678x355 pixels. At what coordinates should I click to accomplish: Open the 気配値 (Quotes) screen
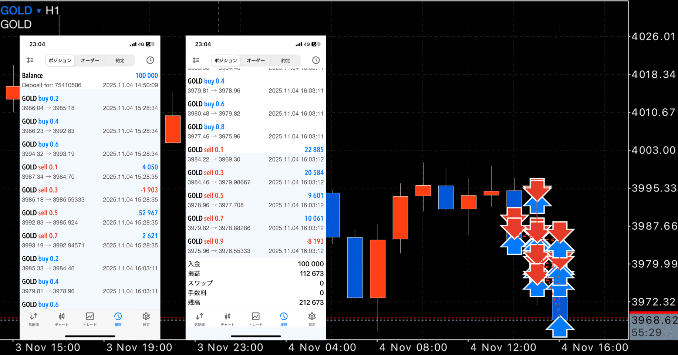click(x=33, y=320)
